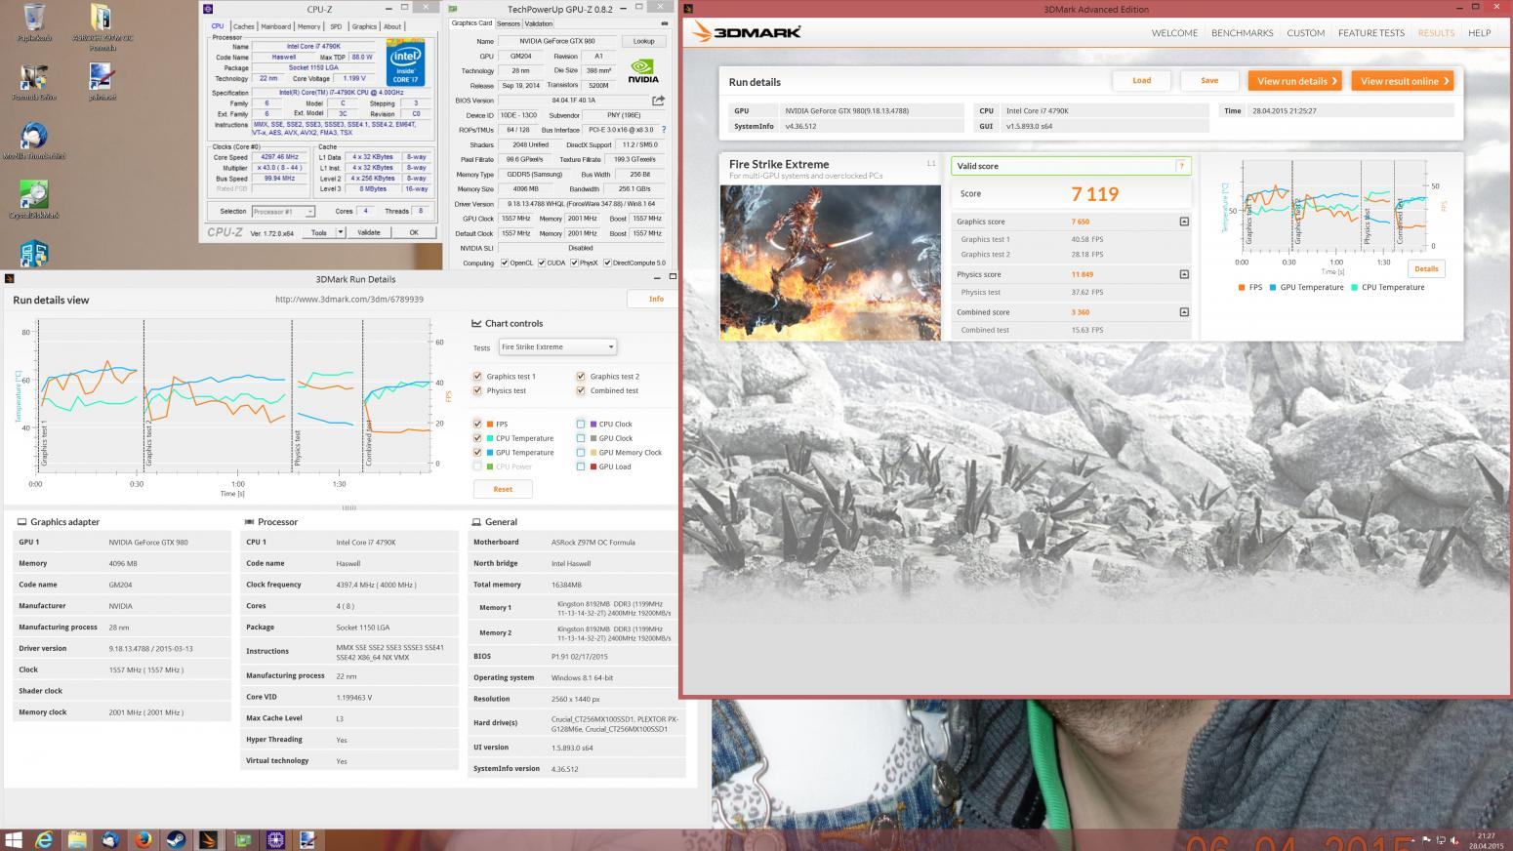This screenshot has width=1513, height=851.
Task: Uncheck Graphics test 2 checkbox
Action: tap(581, 377)
